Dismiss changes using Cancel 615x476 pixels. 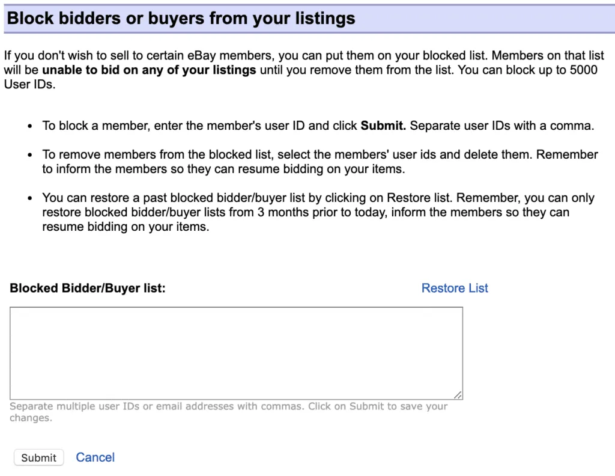95,457
